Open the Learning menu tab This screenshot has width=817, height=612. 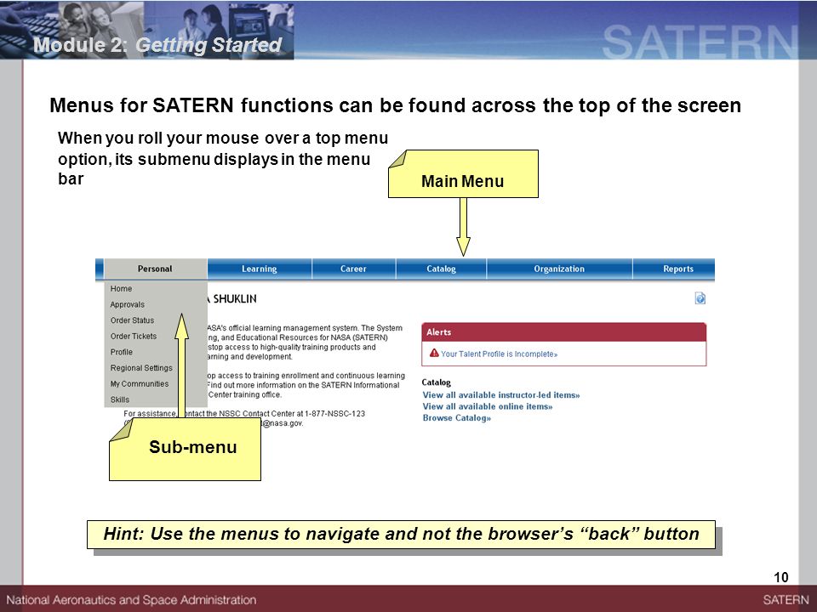(x=260, y=269)
